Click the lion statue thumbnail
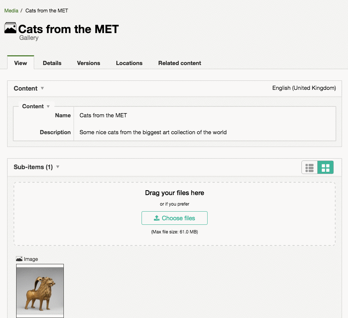 (40, 291)
